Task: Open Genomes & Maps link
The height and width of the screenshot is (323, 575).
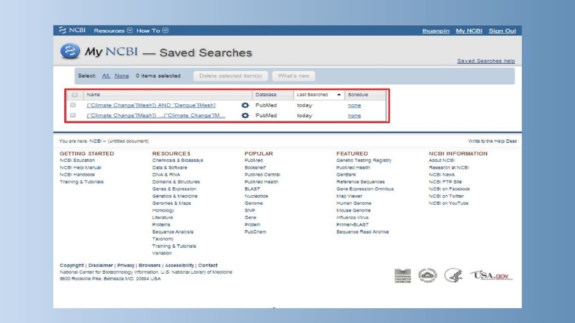Action: tap(172, 203)
